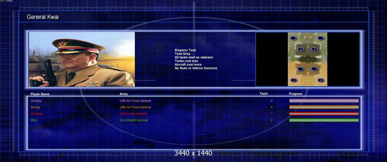Click Bumpy's USA Air Force General army
387x162 pixels.
pyautogui.click(x=135, y=107)
